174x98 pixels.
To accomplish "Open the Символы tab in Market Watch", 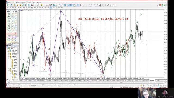I will point(9,44).
